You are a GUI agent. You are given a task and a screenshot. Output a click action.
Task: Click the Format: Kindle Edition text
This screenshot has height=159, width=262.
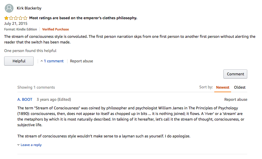tap(21, 29)
